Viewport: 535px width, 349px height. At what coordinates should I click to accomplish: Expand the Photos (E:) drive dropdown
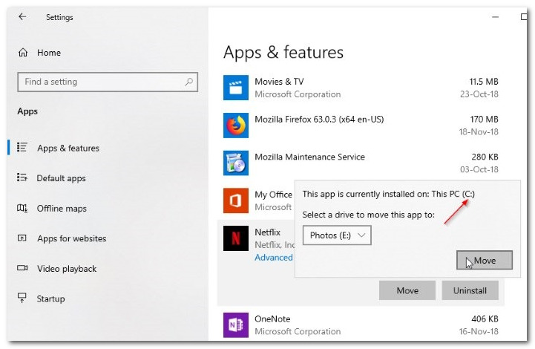338,235
